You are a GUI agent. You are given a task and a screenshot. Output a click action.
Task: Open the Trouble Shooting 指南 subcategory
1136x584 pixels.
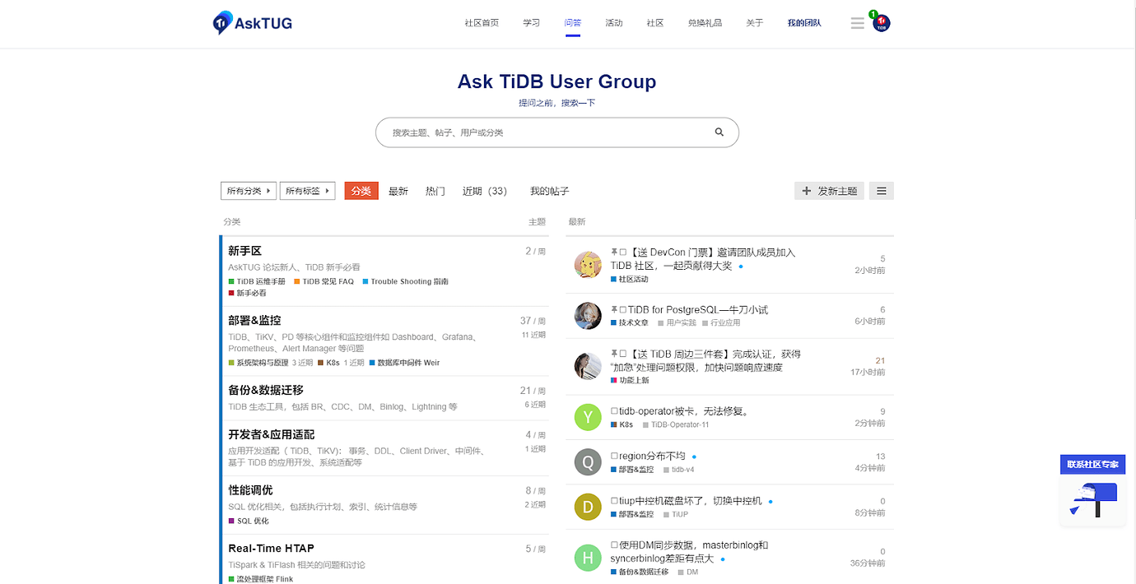406,281
